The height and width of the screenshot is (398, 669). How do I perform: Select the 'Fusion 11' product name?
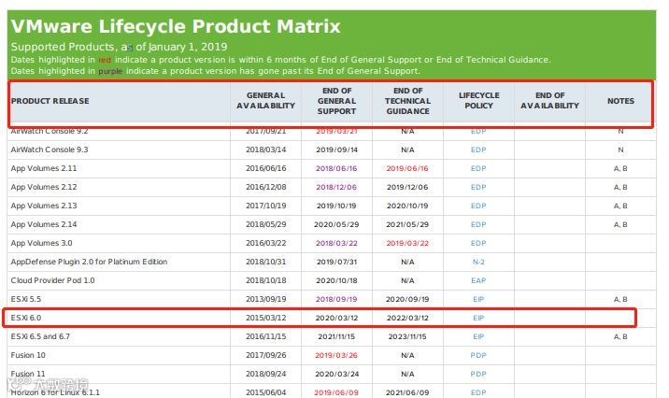click(28, 374)
